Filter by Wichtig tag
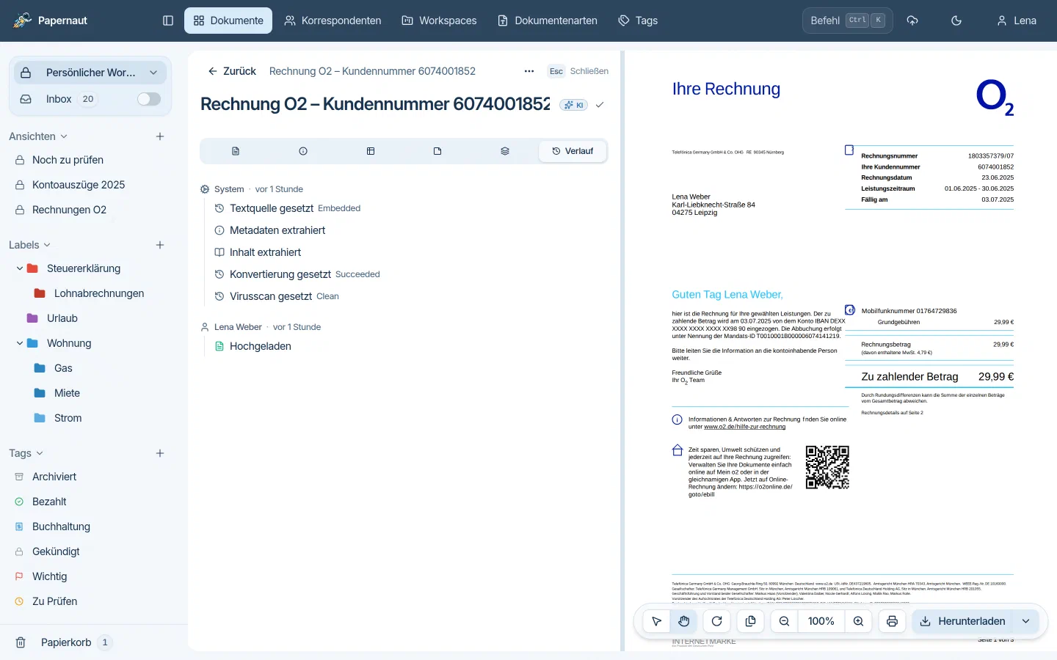The height and width of the screenshot is (660, 1057). coord(49,576)
